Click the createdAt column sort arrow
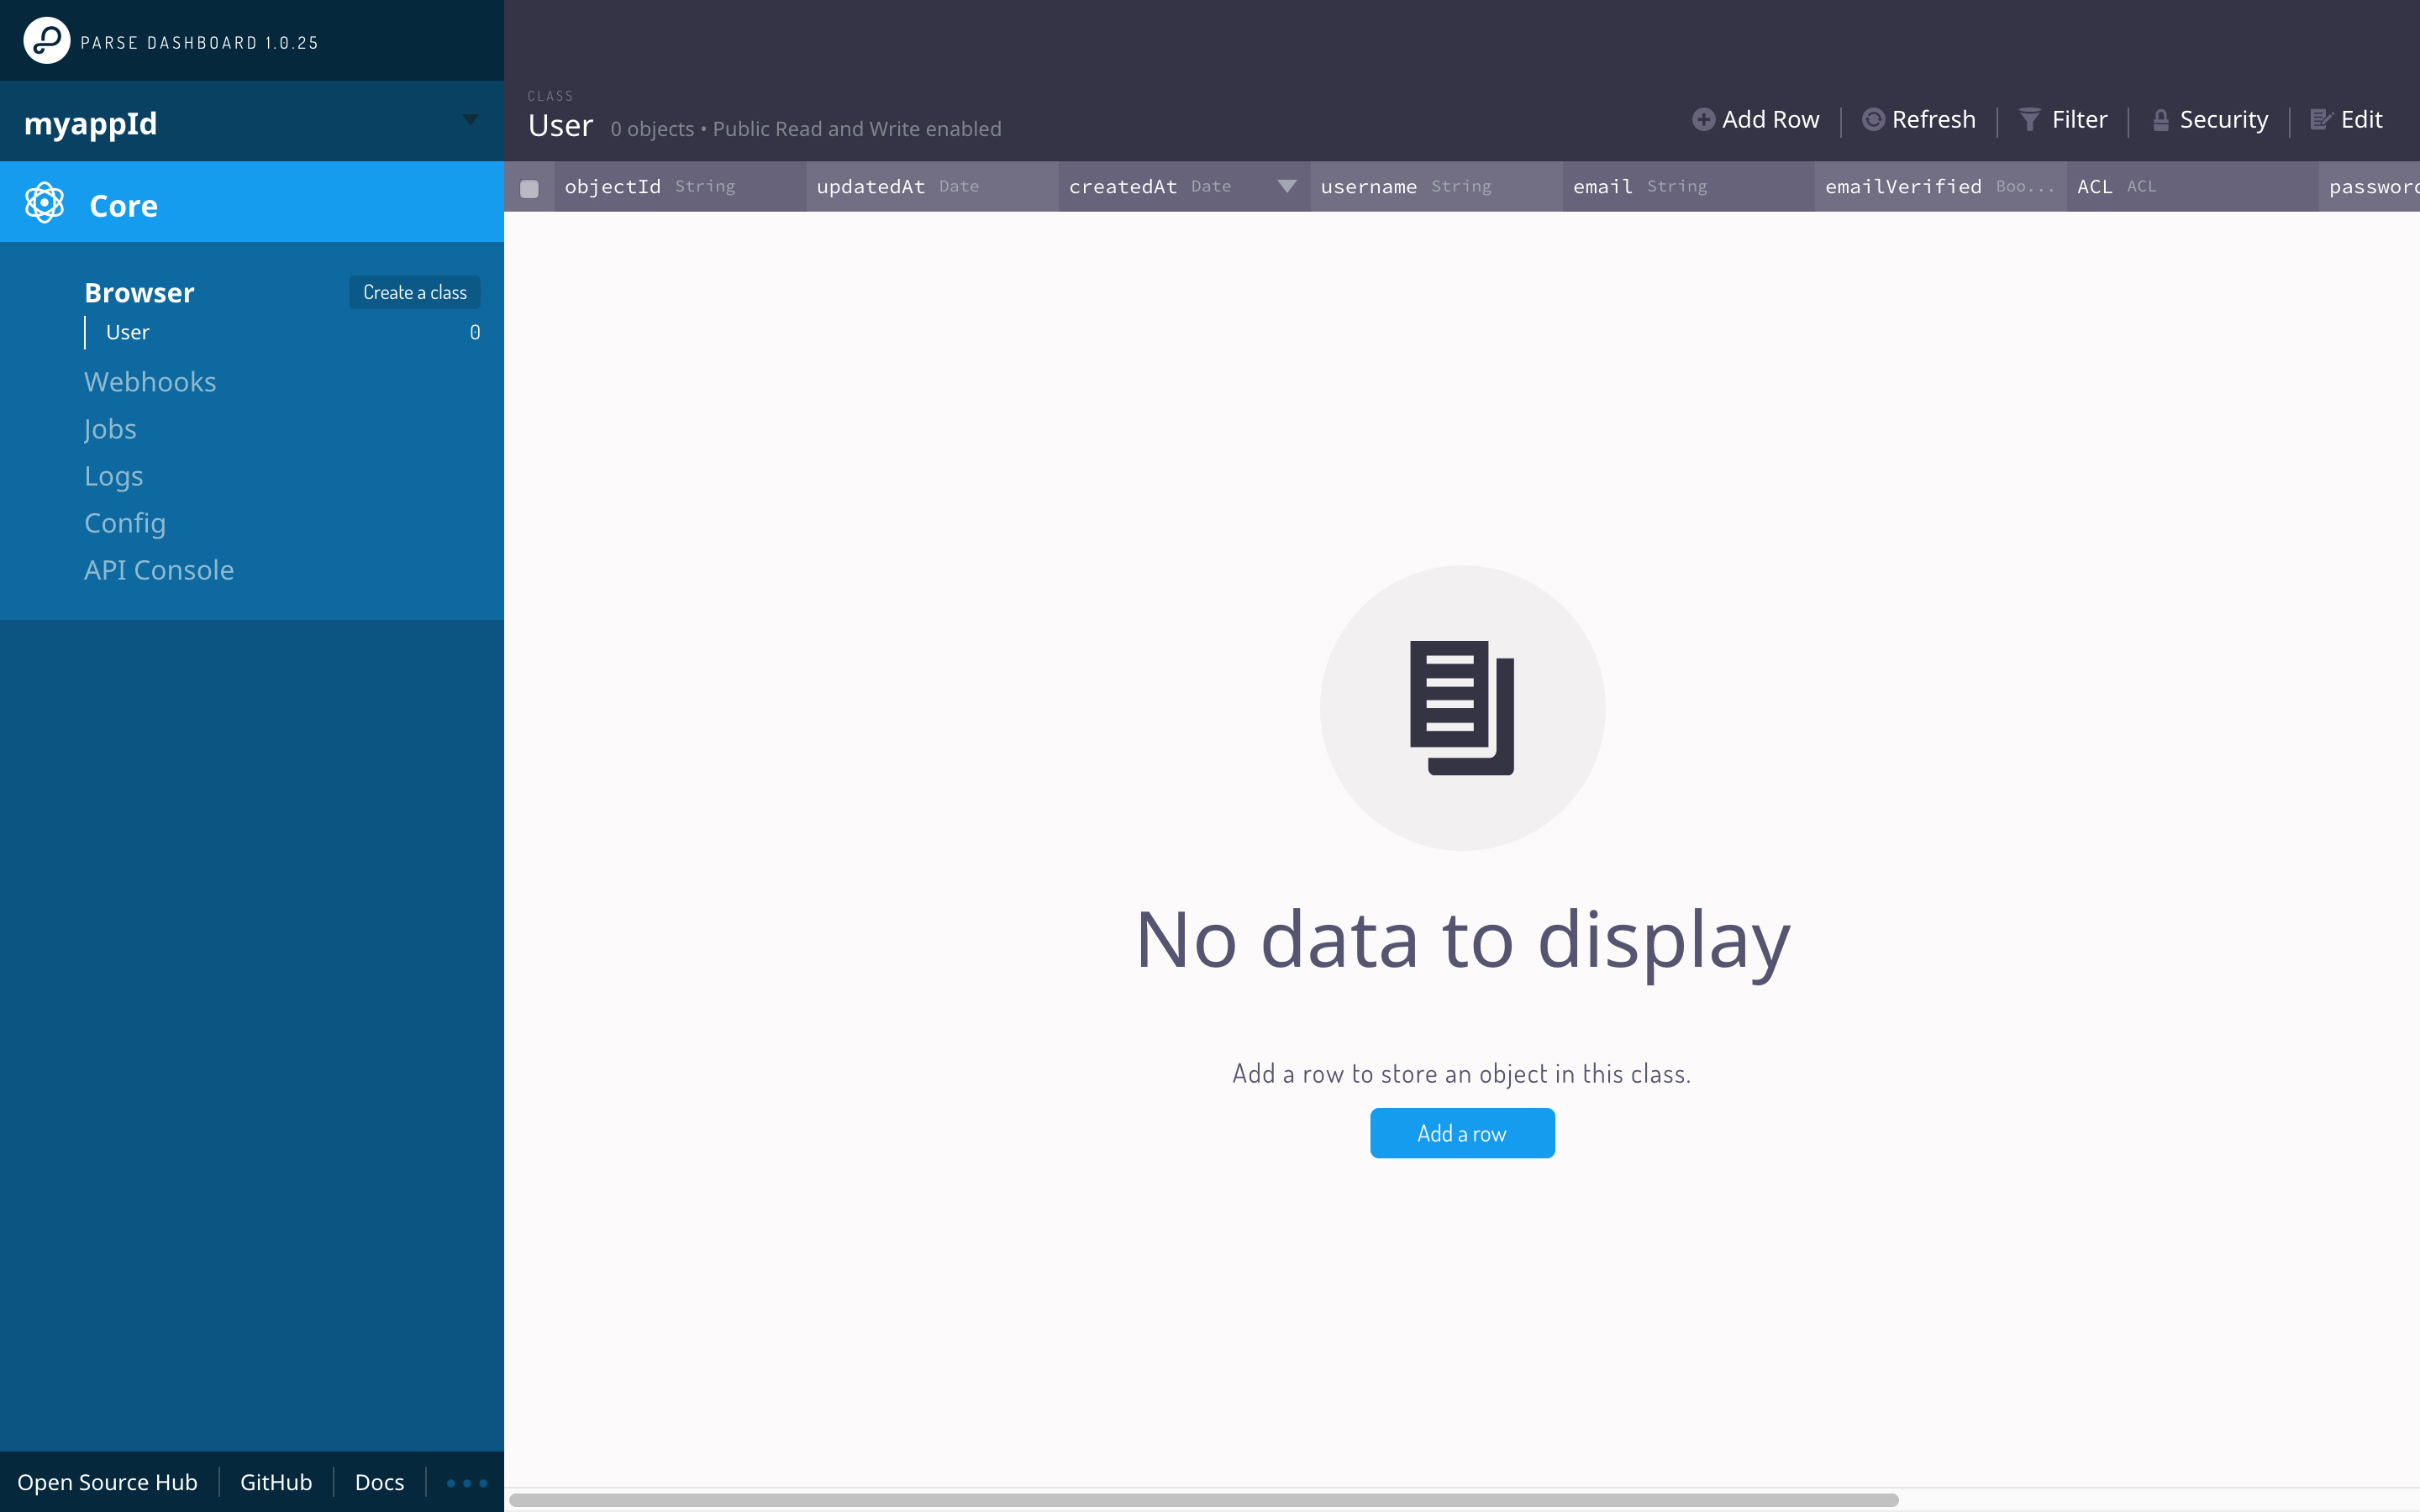Image resolution: width=2420 pixels, height=1512 pixels. coord(1287,186)
